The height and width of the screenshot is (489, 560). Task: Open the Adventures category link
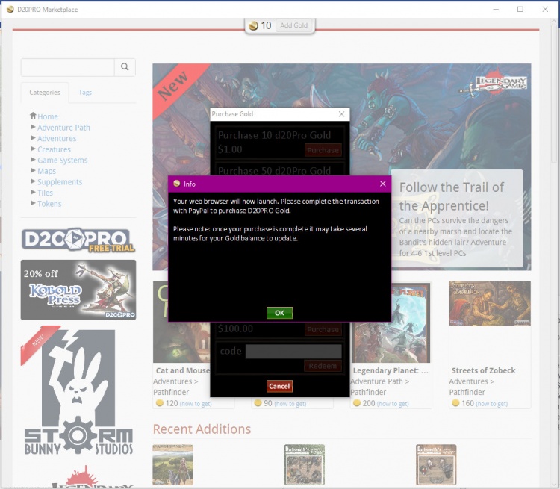point(57,138)
